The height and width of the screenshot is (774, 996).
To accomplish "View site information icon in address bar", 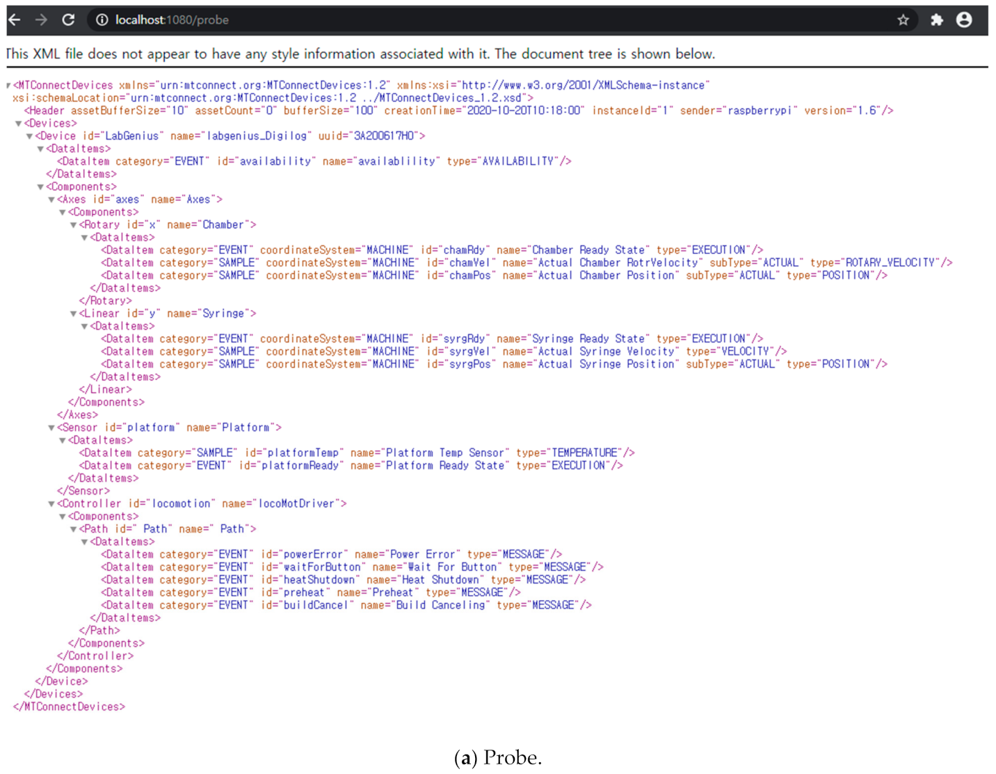I will 102,19.
